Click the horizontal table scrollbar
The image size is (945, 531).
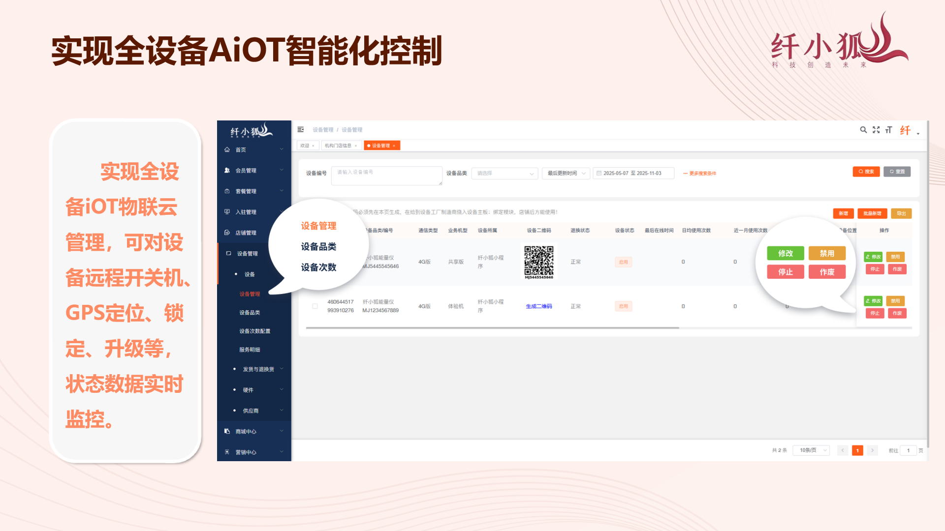492,327
